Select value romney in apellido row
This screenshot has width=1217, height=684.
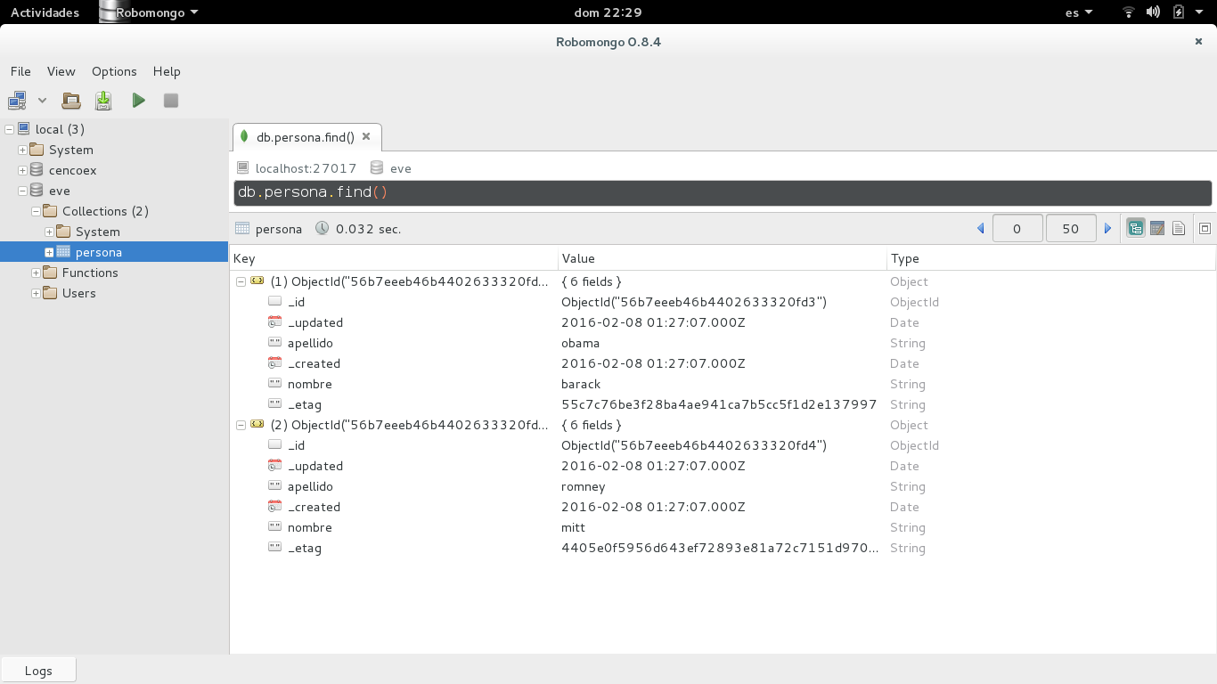point(584,486)
